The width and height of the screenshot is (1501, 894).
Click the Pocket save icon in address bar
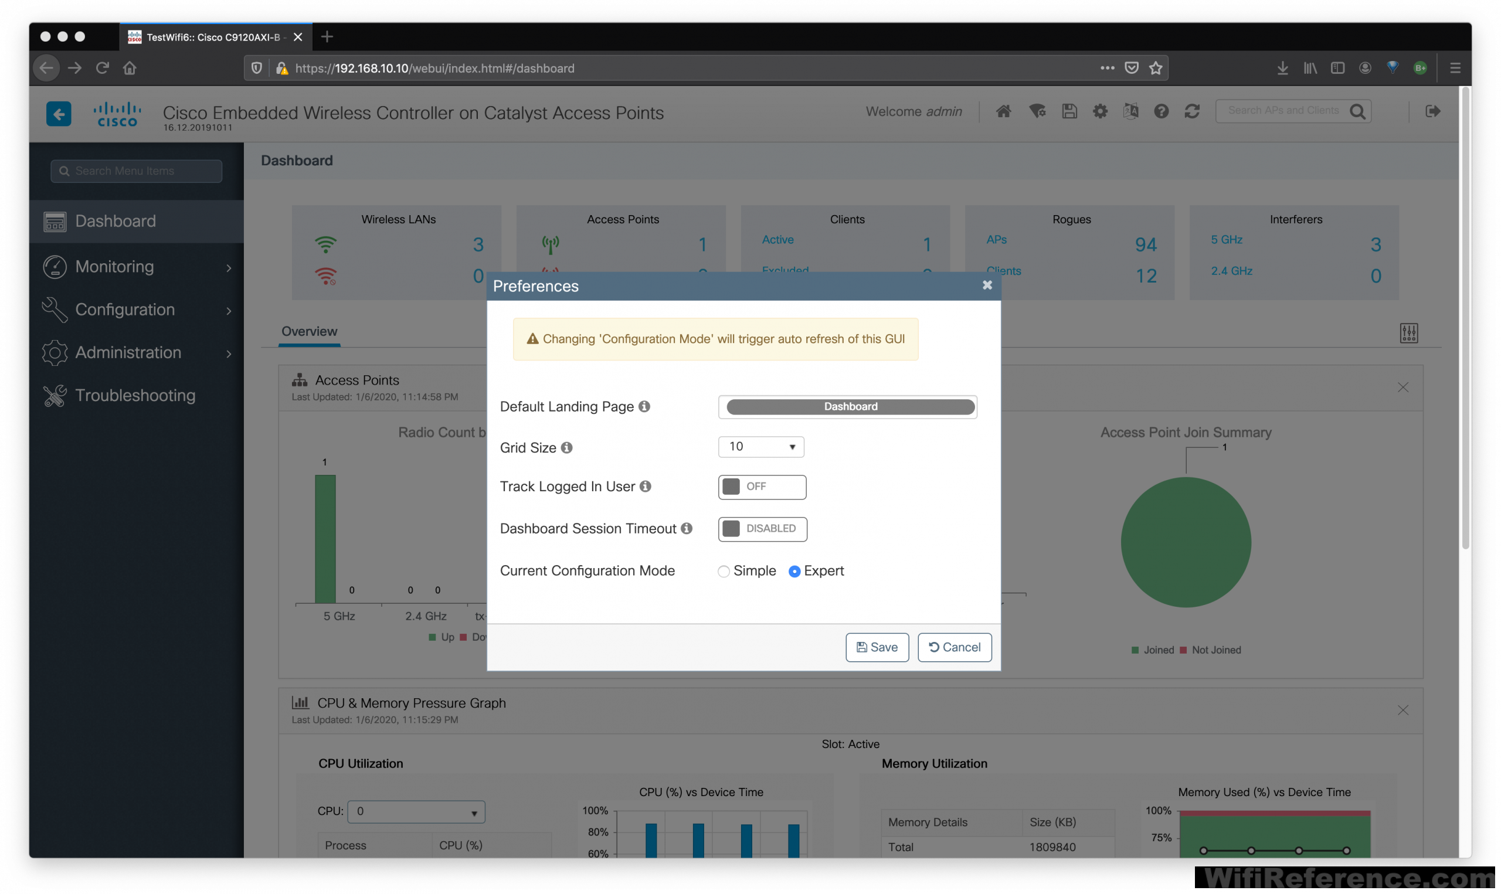(x=1131, y=68)
